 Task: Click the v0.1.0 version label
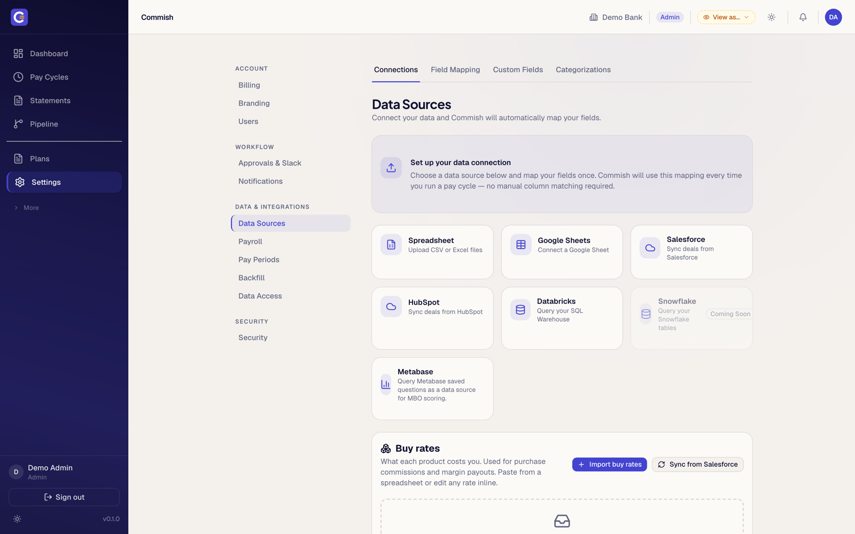(111, 519)
